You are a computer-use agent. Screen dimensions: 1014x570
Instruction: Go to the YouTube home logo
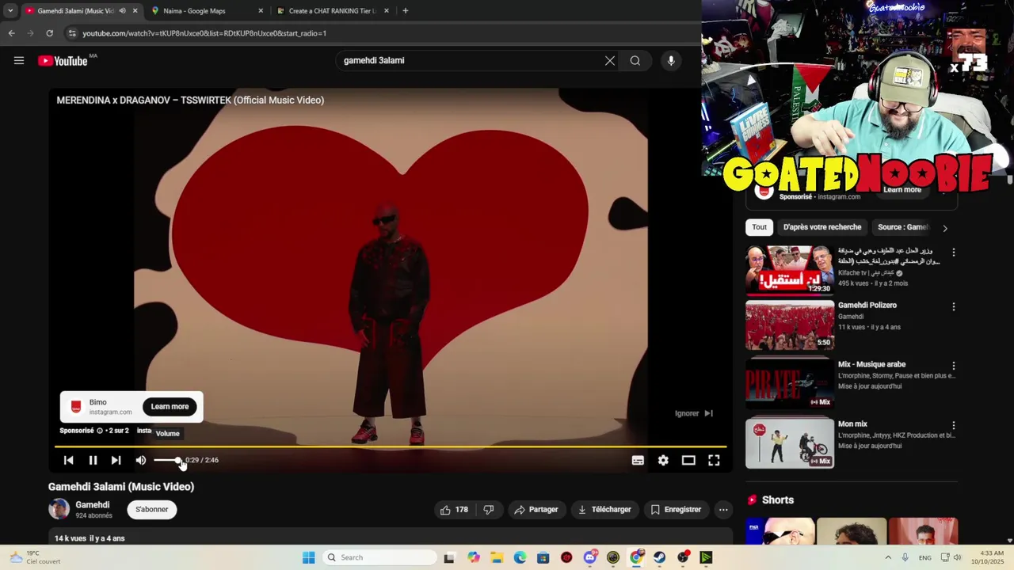(63, 61)
